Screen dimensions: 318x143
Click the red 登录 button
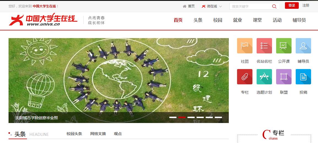[292, 5]
